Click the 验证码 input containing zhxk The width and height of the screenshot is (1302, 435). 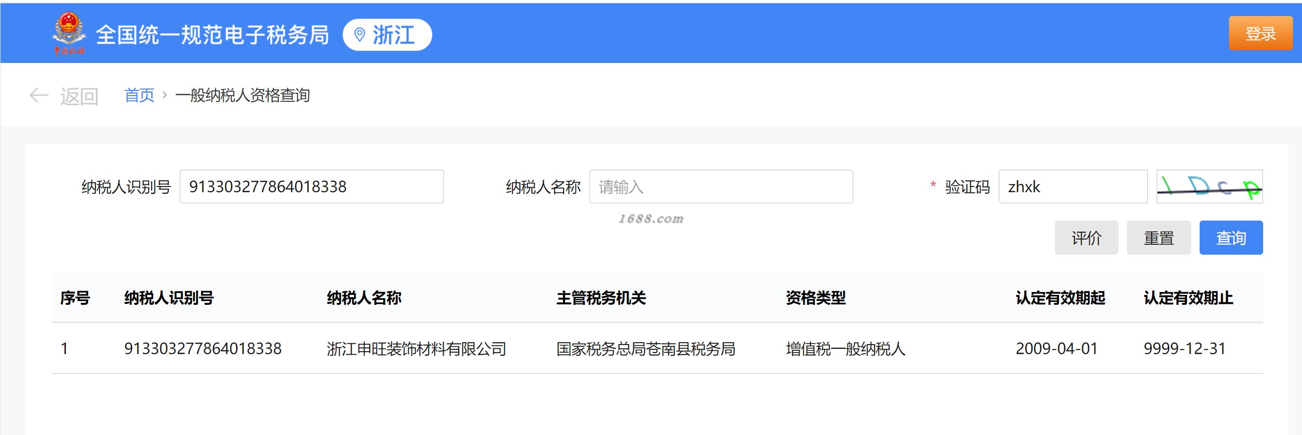tap(1073, 186)
